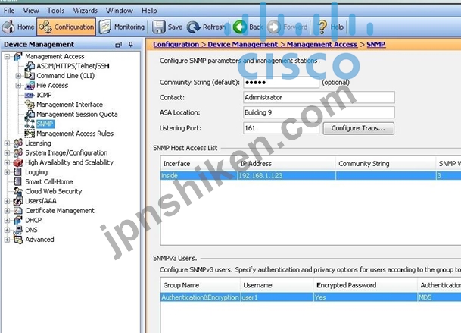Click the Community String input field

click(x=281, y=82)
